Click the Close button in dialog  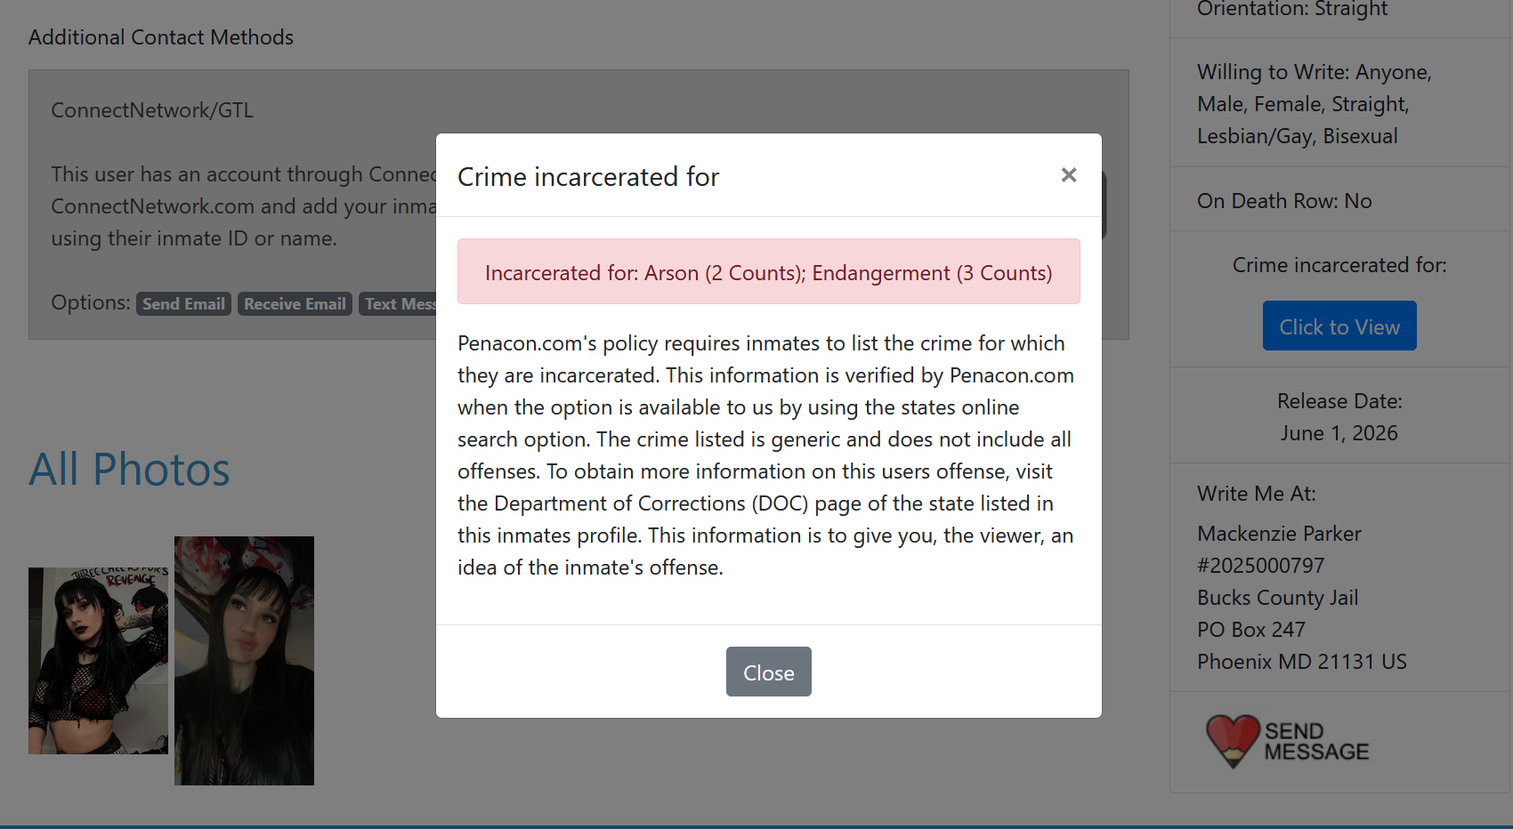click(x=769, y=672)
